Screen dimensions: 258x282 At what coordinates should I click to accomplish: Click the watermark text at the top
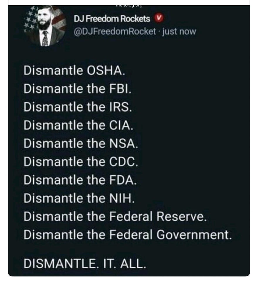click(x=129, y=5)
